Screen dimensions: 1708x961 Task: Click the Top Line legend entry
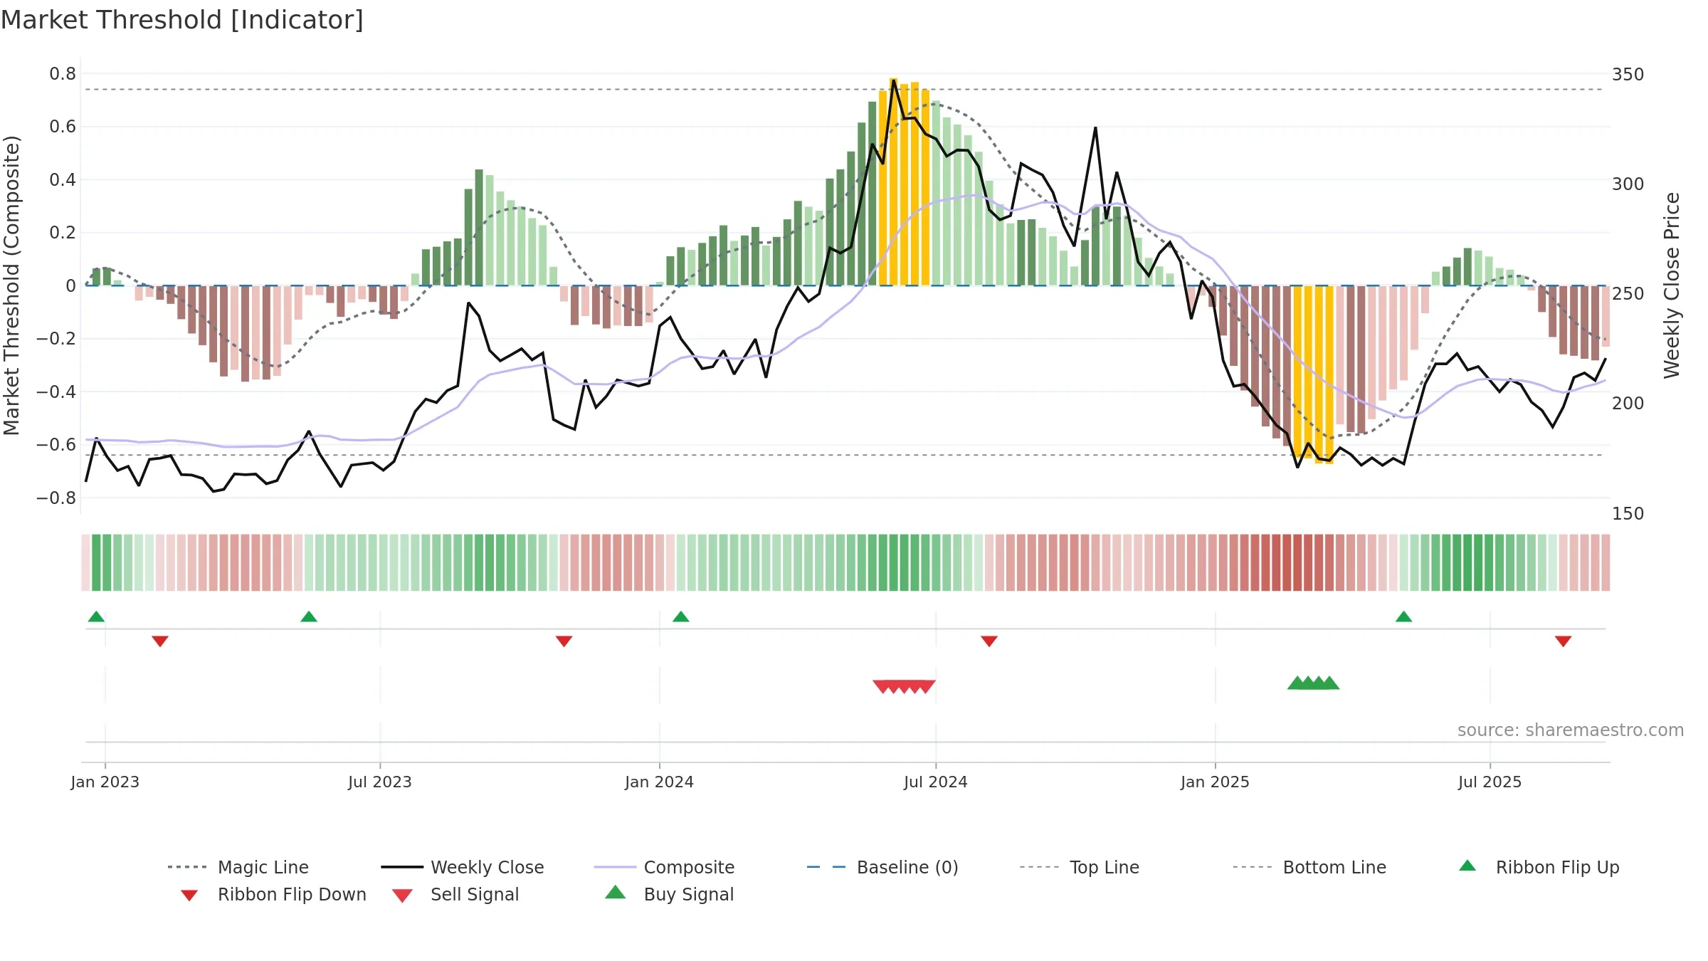coord(1080,867)
